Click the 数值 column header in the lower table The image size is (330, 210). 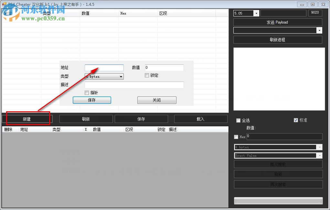(107, 129)
